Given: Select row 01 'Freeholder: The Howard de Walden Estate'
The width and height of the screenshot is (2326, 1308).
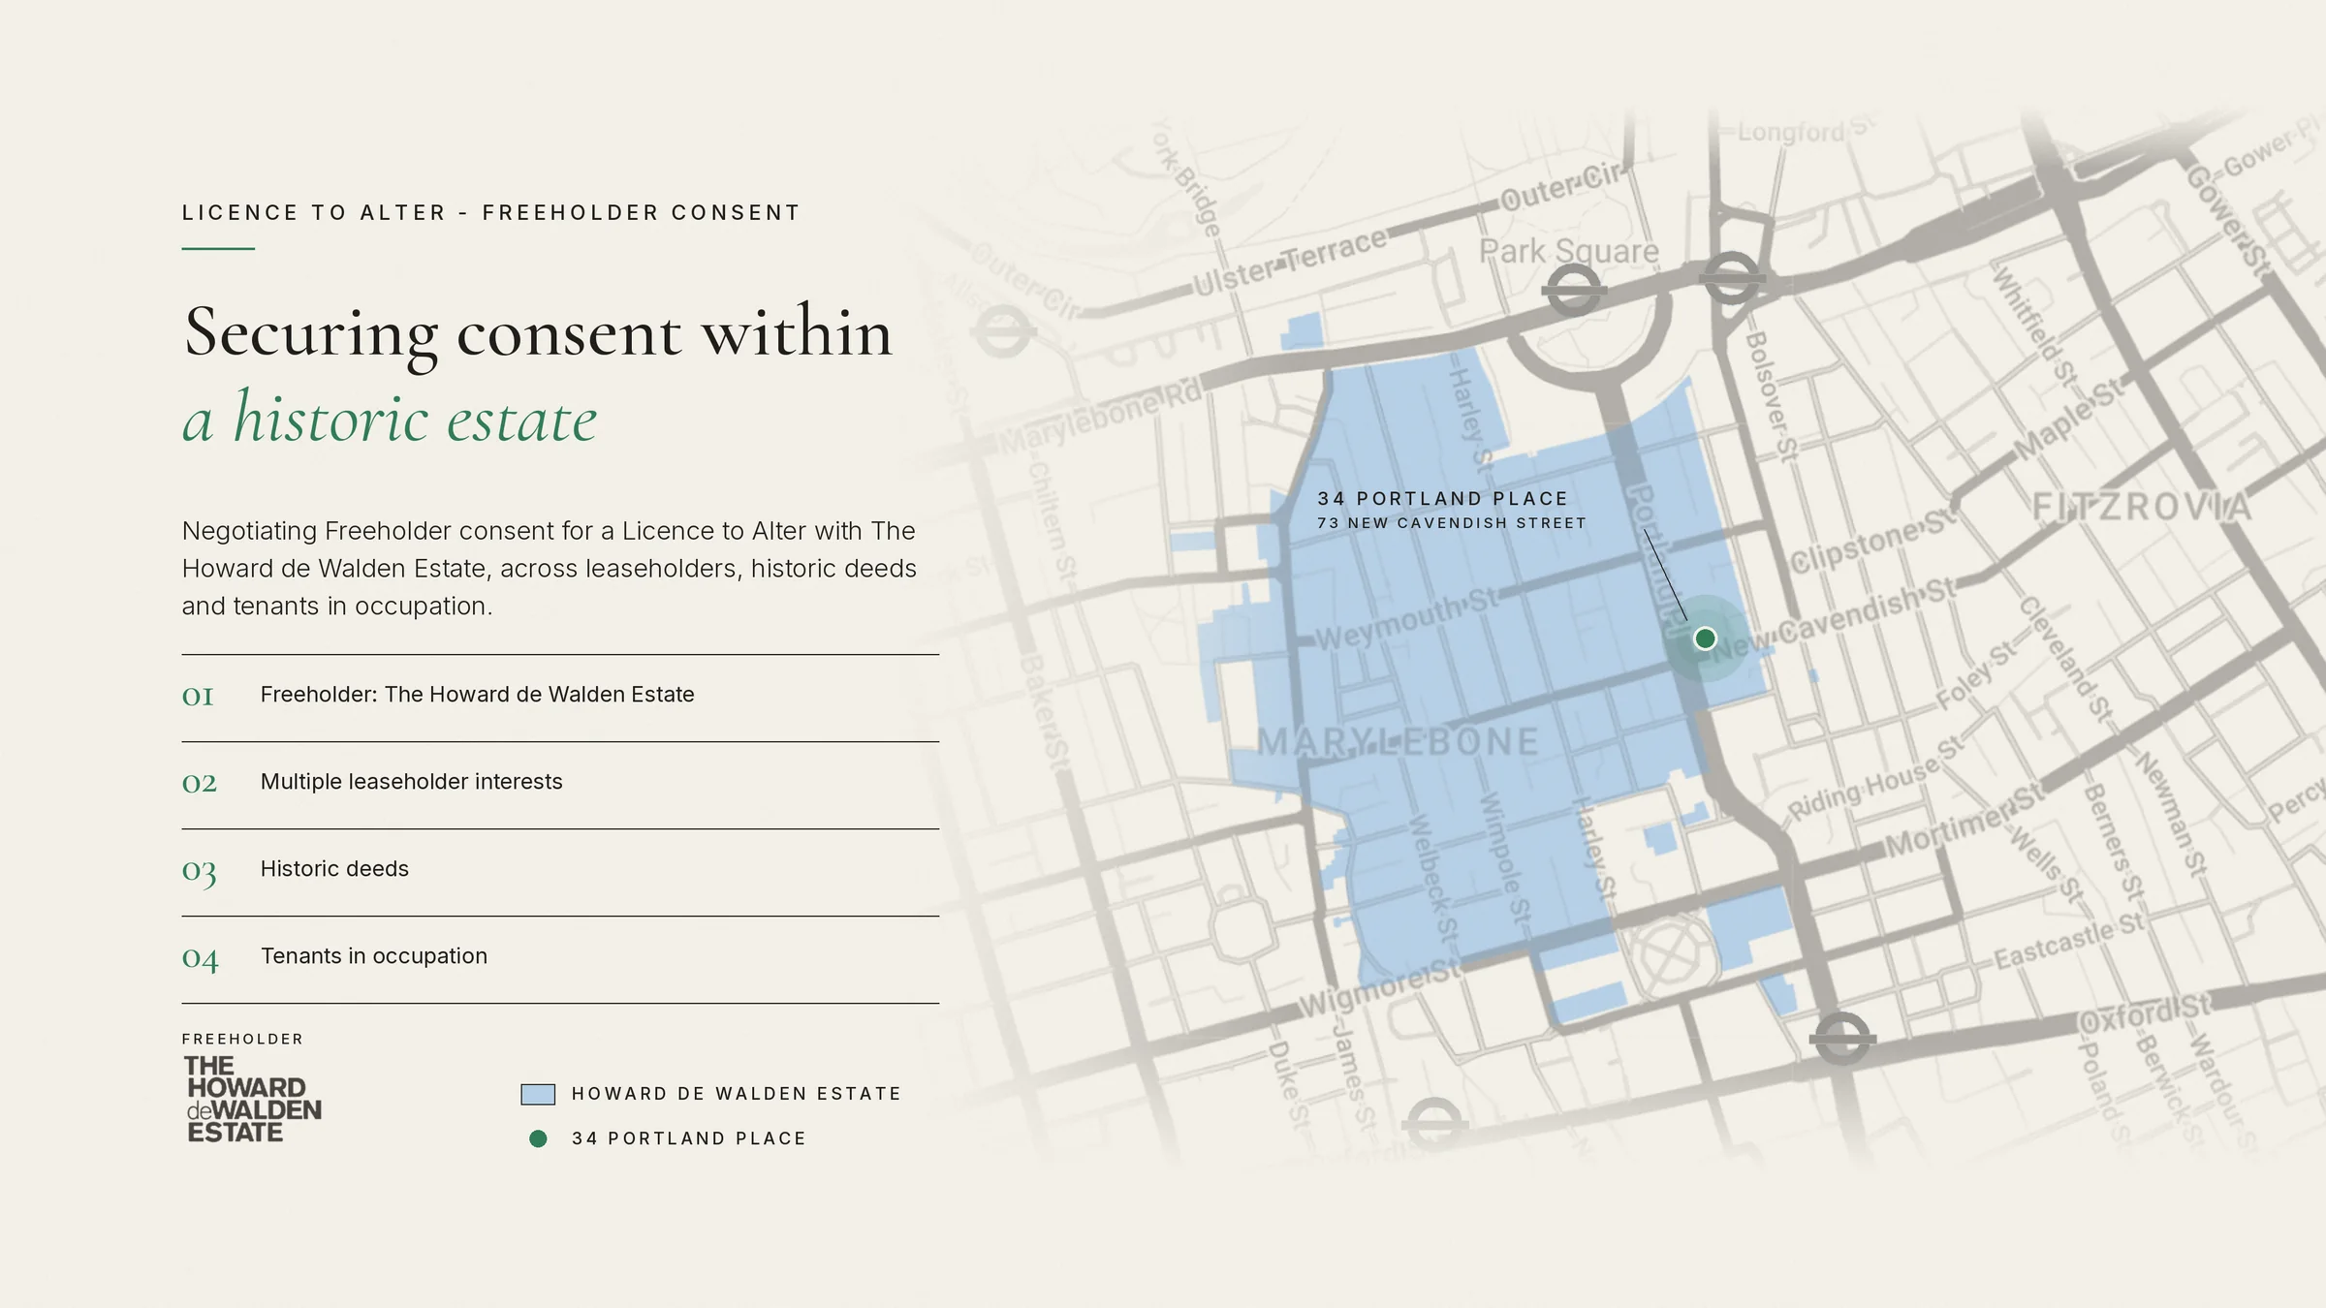Looking at the screenshot, I should [x=560, y=698].
